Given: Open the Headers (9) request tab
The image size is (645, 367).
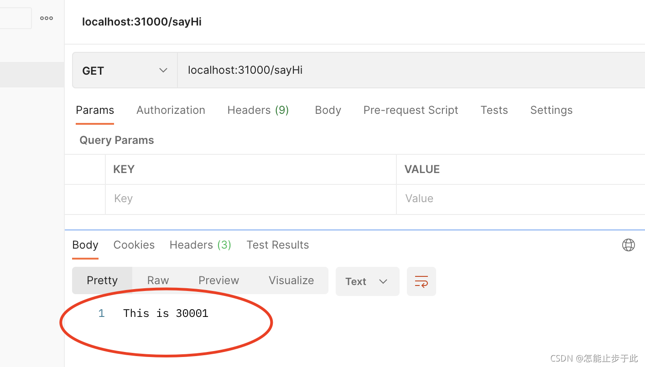Looking at the screenshot, I should (x=258, y=110).
